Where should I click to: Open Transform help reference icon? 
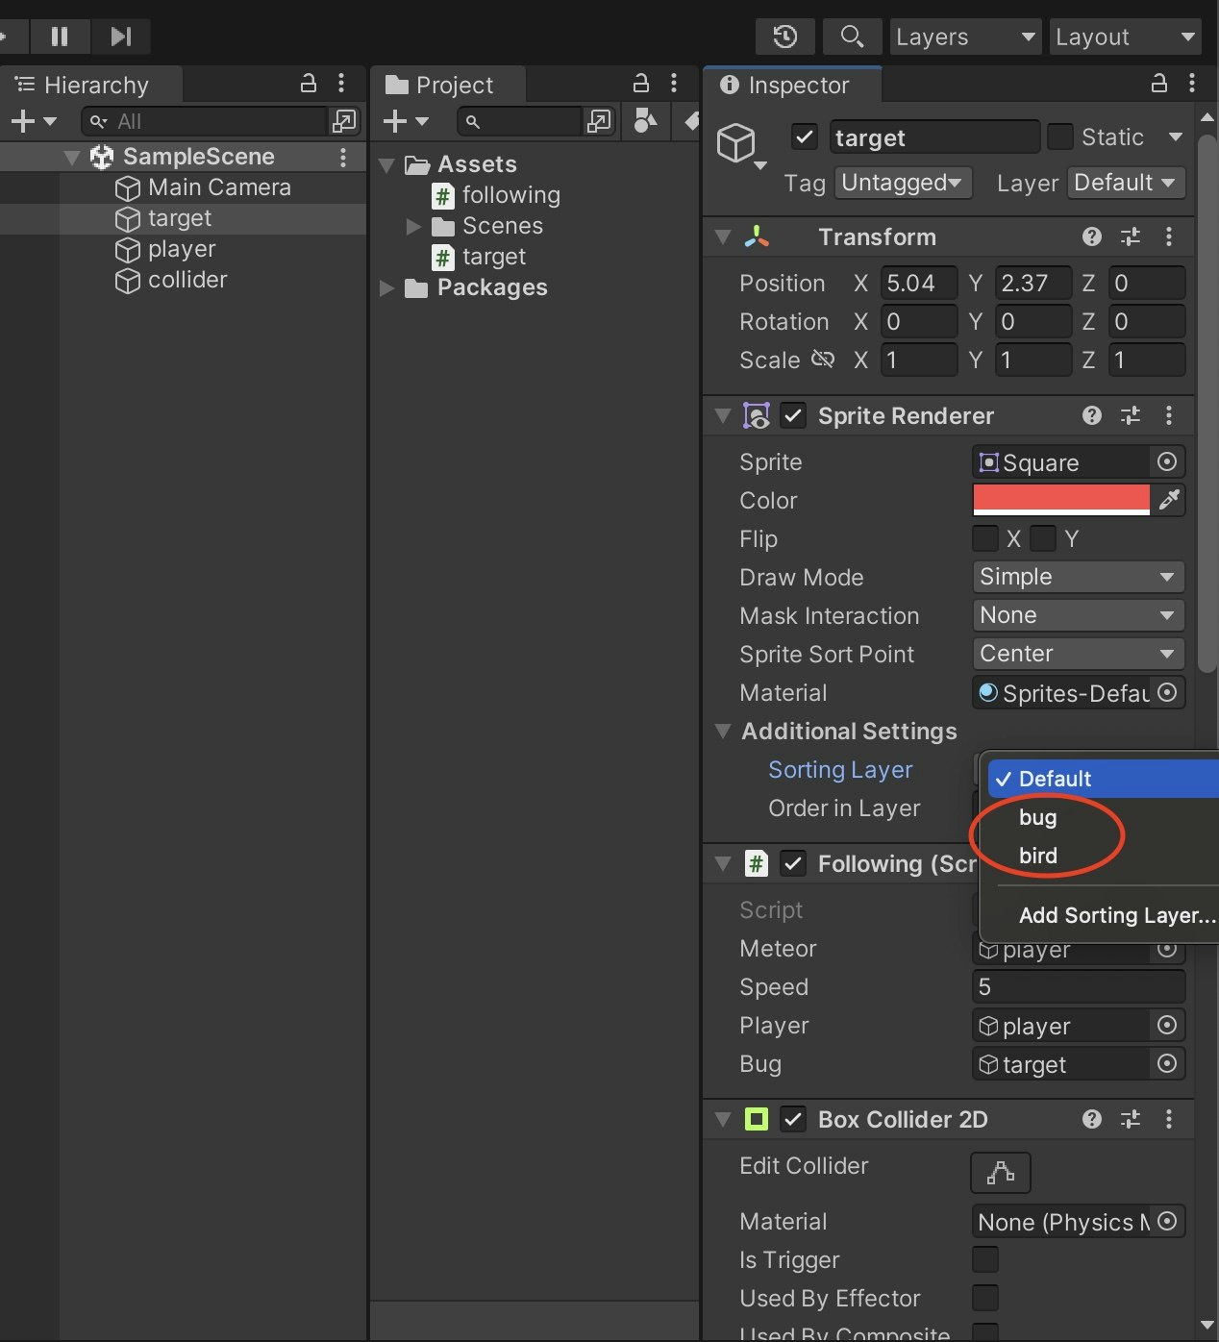coord(1091,236)
